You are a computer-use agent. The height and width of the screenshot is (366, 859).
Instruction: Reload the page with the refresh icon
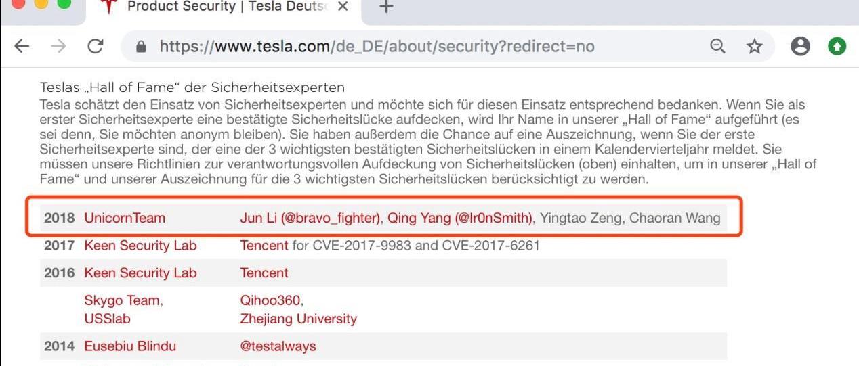[x=96, y=46]
